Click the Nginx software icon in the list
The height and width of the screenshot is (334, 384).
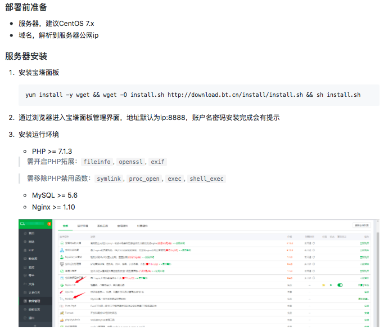pos(62,285)
